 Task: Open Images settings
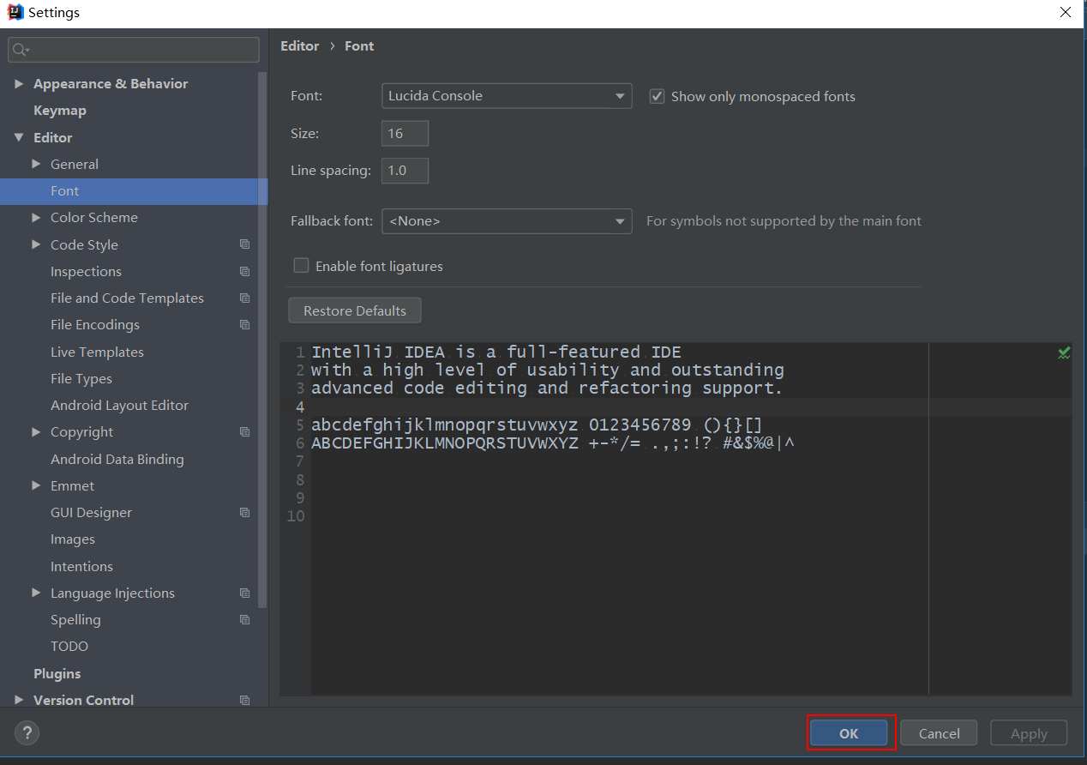[x=73, y=539]
